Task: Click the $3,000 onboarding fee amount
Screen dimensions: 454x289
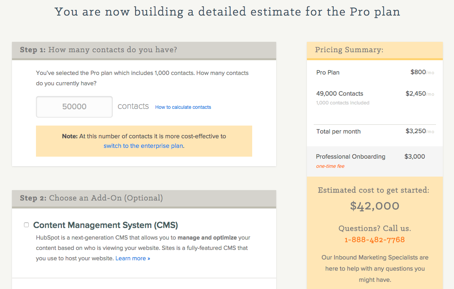Action: [414, 157]
